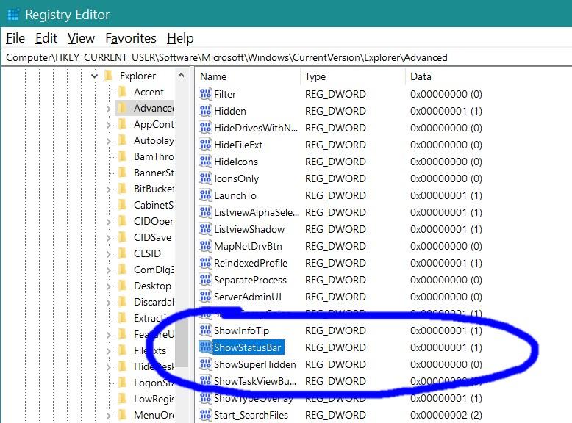Select the LowRegis folder icon
This screenshot has height=423, width=572.
pyautogui.click(x=123, y=399)
